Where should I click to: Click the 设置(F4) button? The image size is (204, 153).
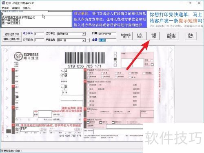coord(154,36)
